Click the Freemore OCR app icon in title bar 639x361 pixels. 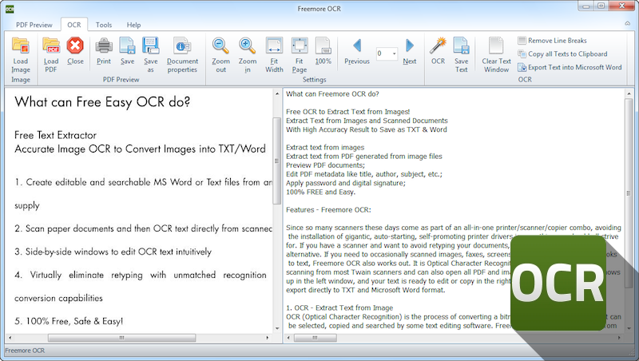pyautogui.click(x=10, y=9)
